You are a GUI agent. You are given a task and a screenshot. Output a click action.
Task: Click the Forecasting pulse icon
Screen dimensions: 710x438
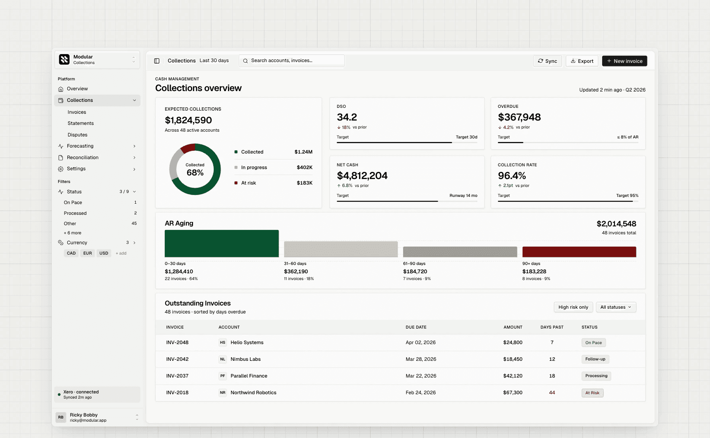(x=61, y=146)
